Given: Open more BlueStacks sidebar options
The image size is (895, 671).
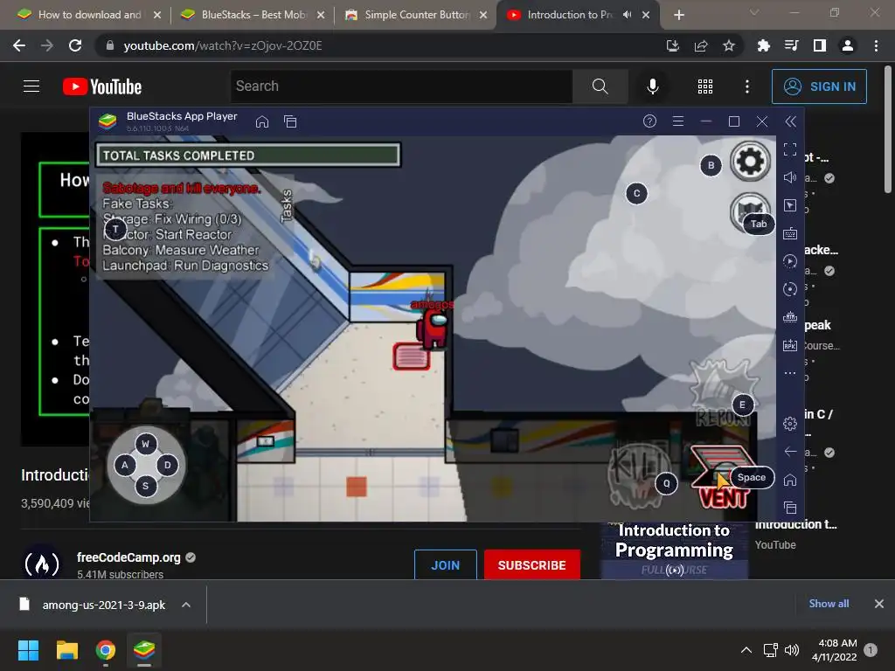Looking at the screenshot, I should pos(790,373).
